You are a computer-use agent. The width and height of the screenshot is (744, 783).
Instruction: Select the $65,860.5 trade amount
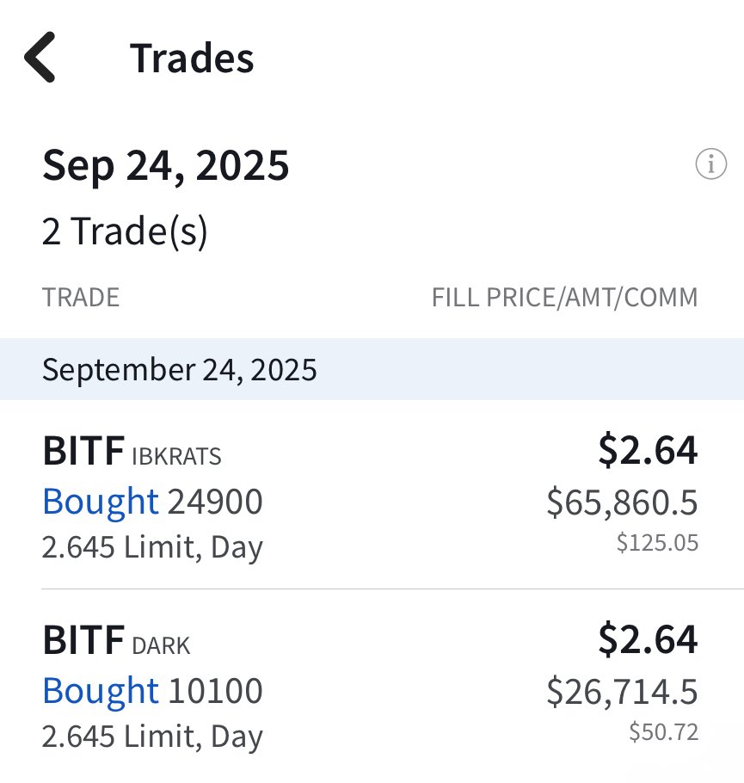(622, 502)
